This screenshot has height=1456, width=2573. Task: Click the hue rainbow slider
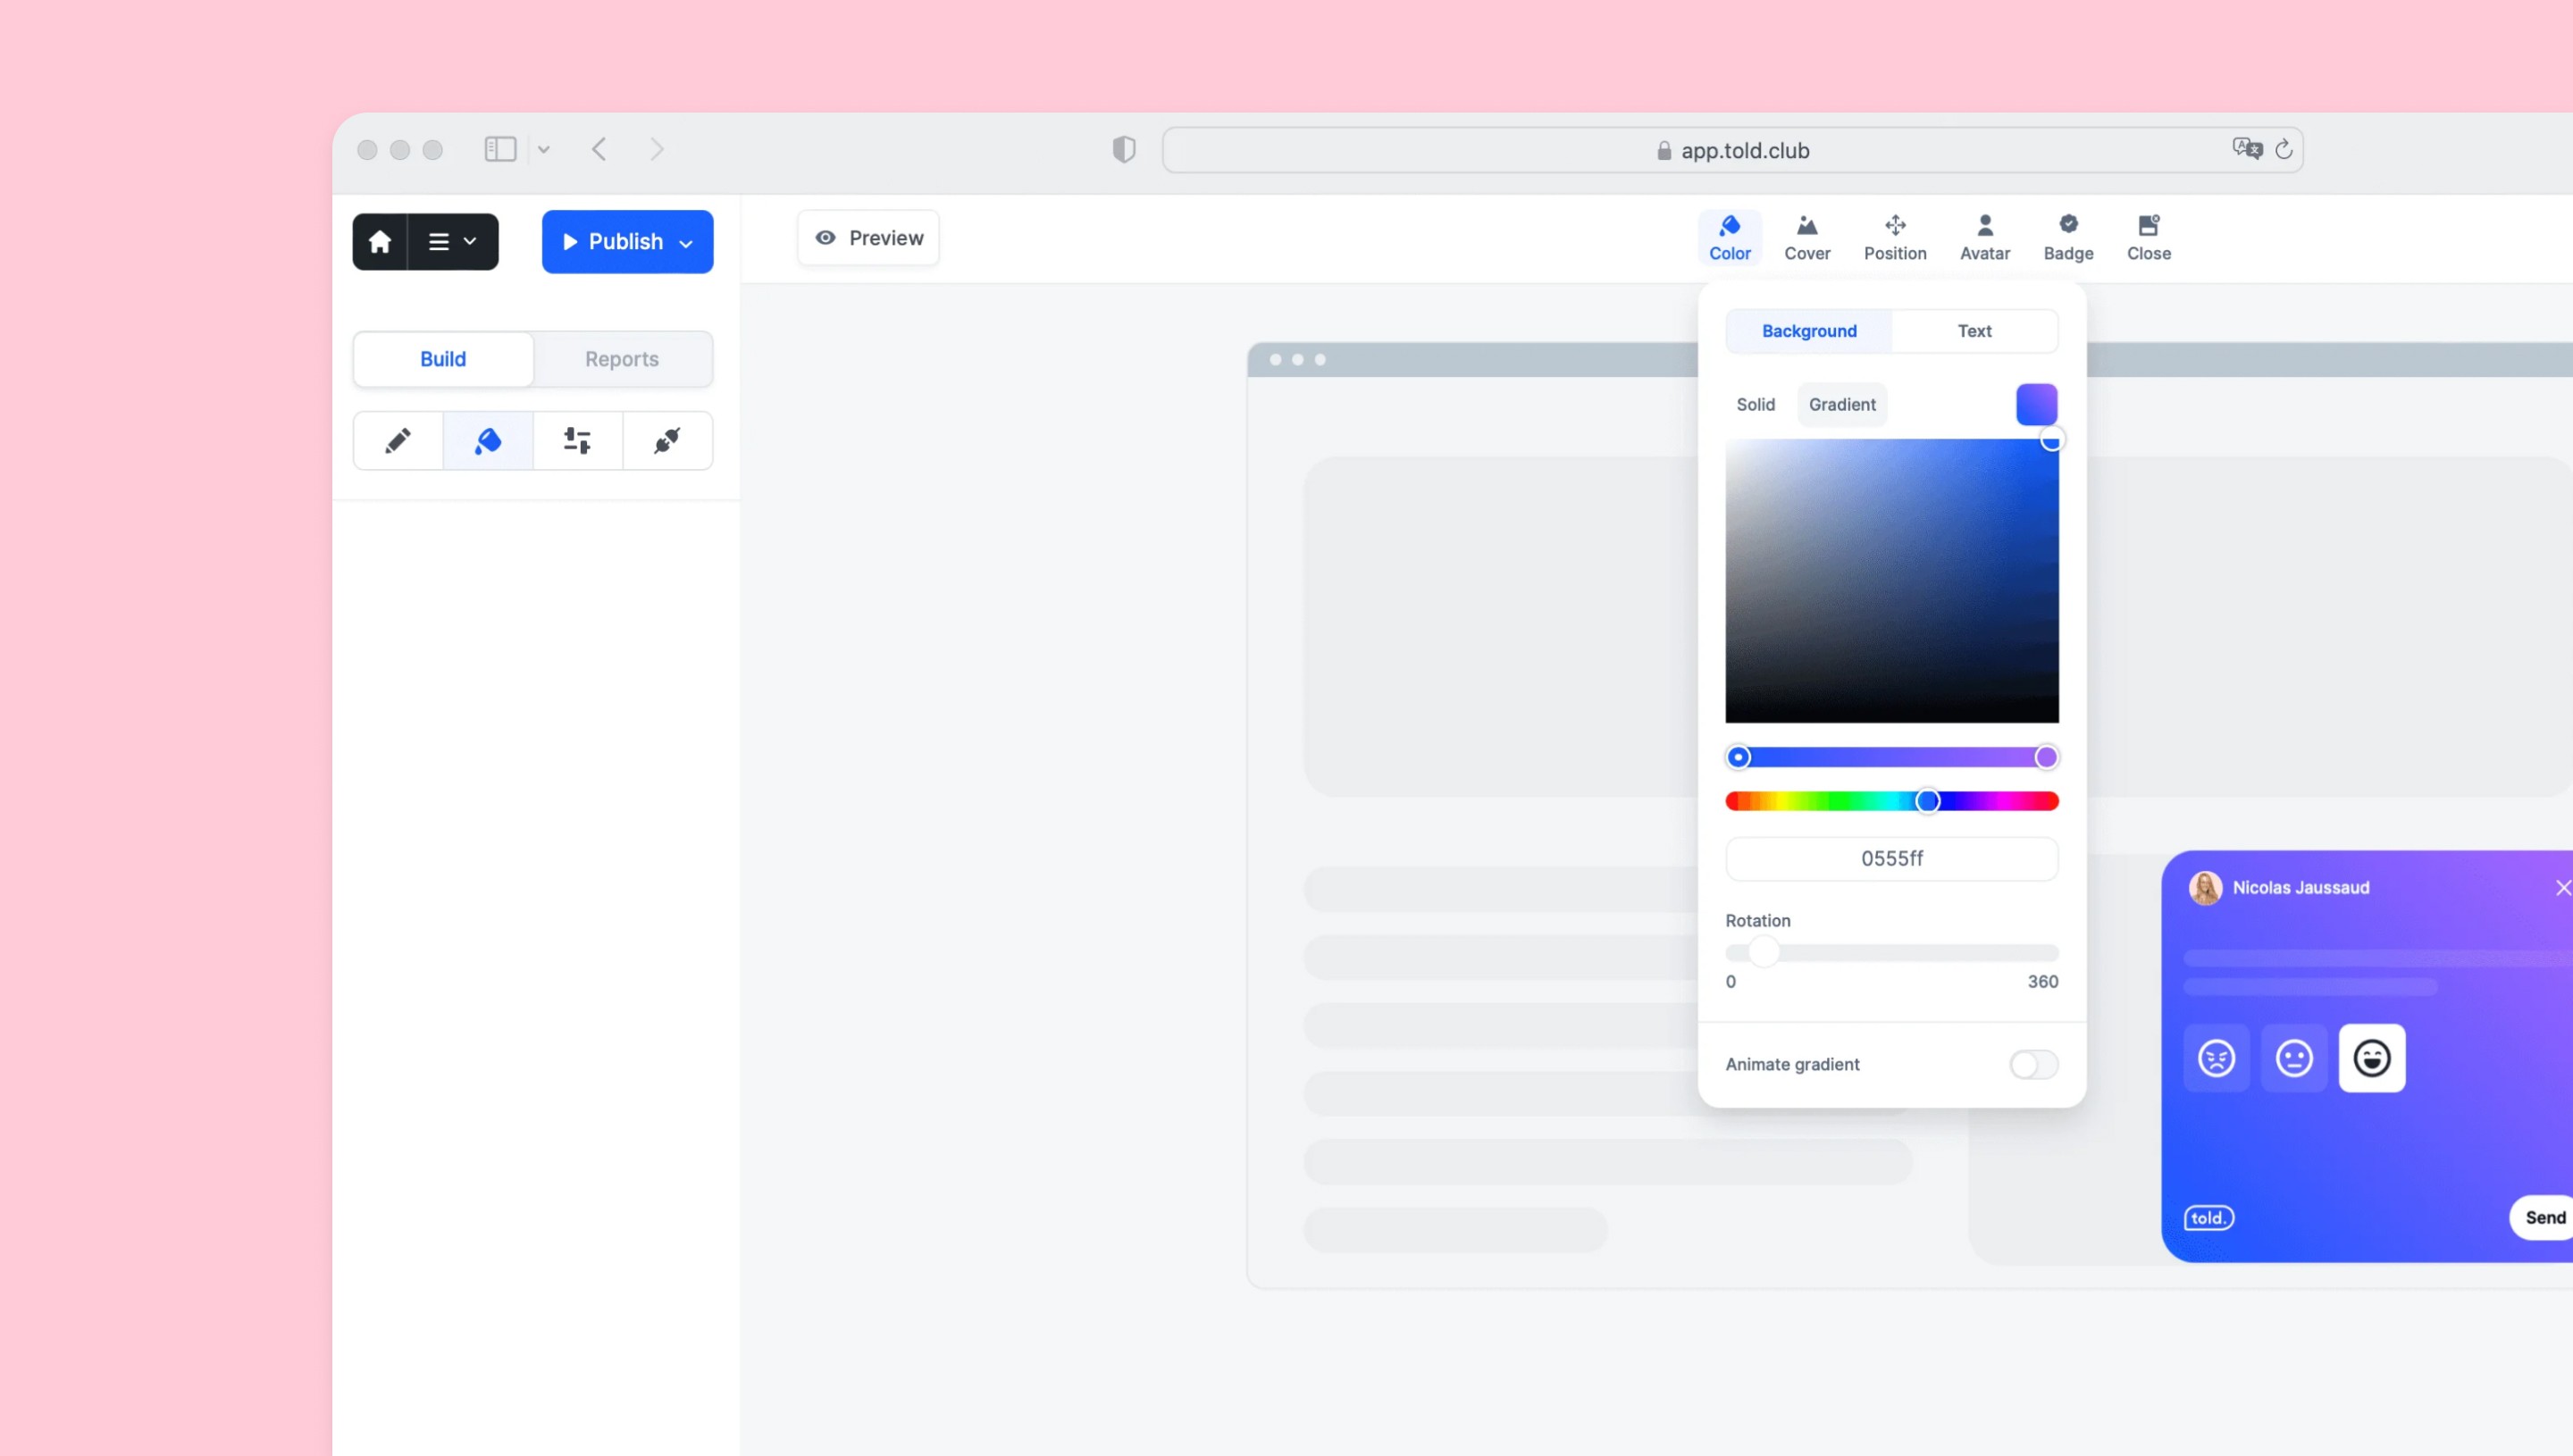pos(1890,801)
